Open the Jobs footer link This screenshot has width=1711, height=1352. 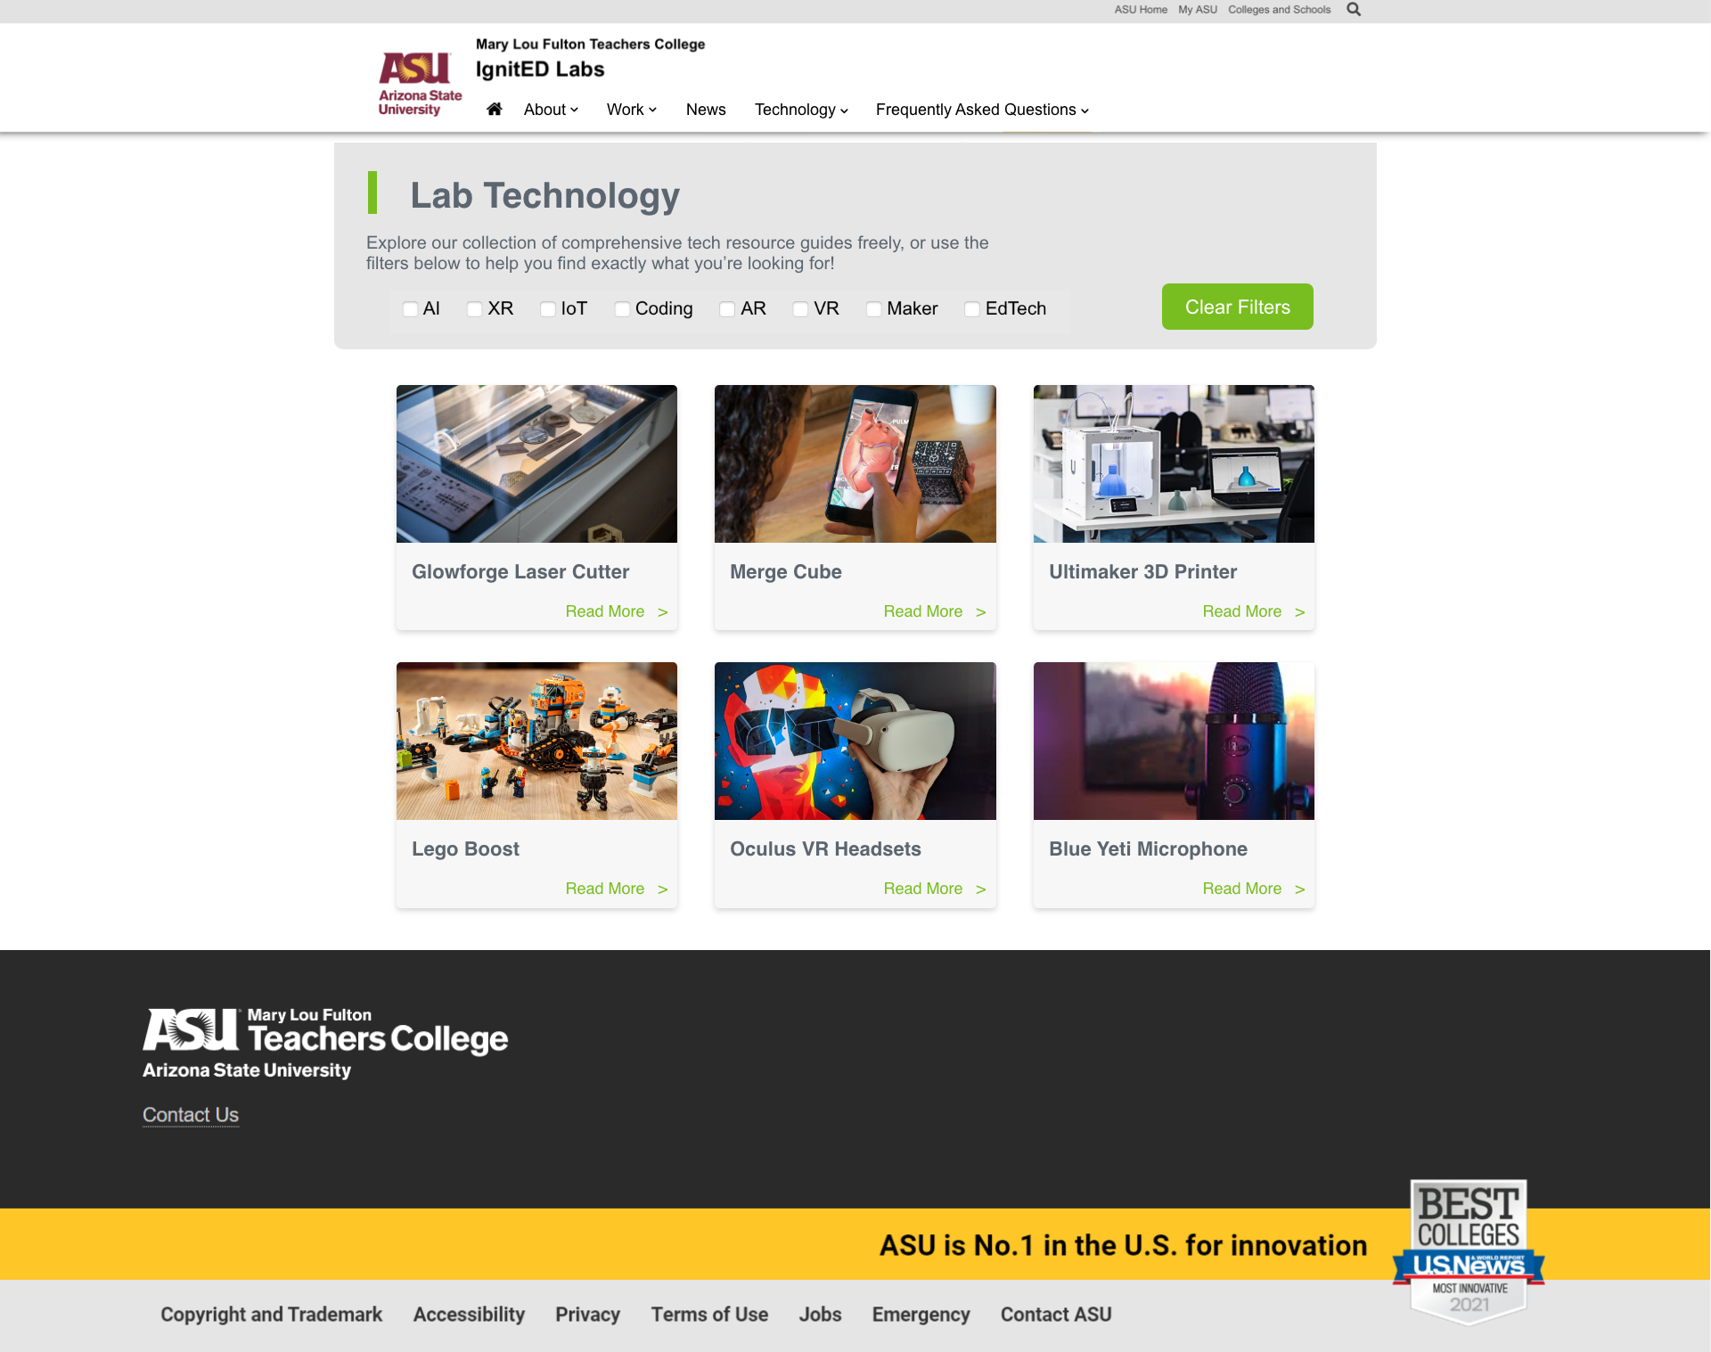pyautogui.click(x=820, y=1315)
